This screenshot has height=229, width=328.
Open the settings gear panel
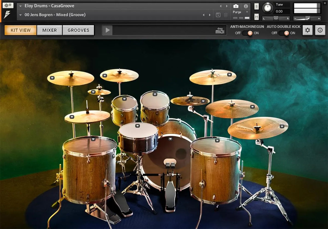tap(307, 30)
